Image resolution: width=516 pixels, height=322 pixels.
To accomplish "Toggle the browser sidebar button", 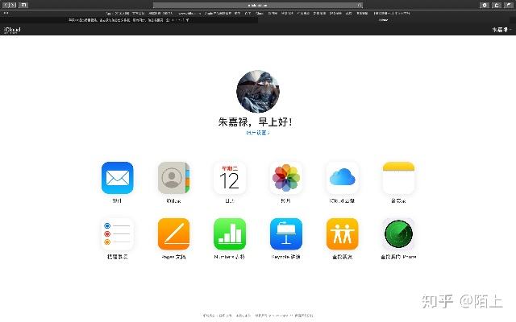I will (x=23, y=5).
